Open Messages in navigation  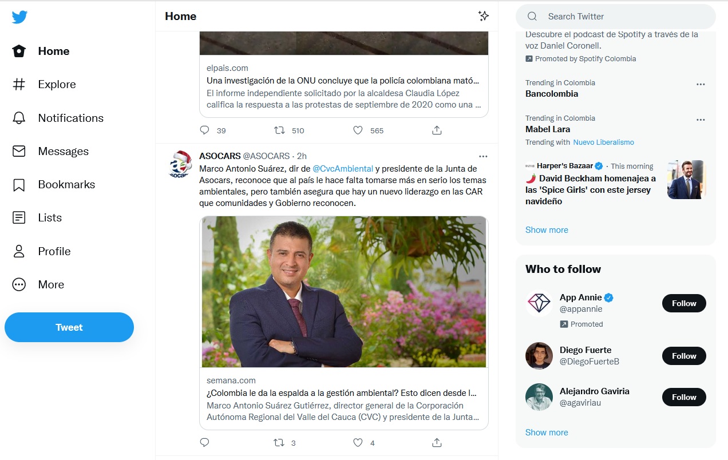64,151
